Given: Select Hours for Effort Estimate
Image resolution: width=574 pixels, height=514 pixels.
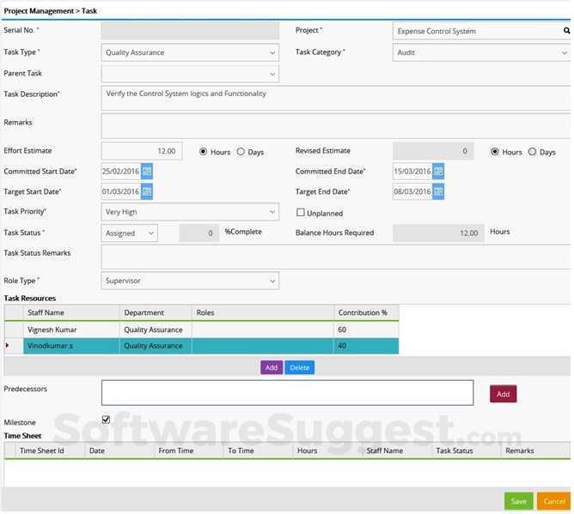Looking at the screenshot, I should (203, 152).
